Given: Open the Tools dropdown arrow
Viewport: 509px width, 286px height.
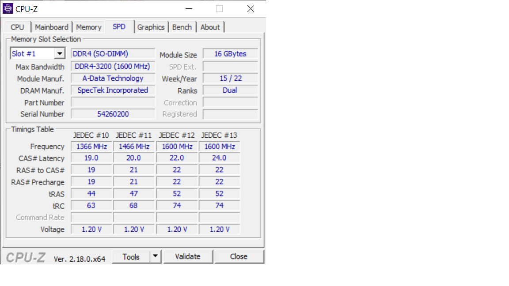Looking at the screenshot, I should click(x=156, y=256).
